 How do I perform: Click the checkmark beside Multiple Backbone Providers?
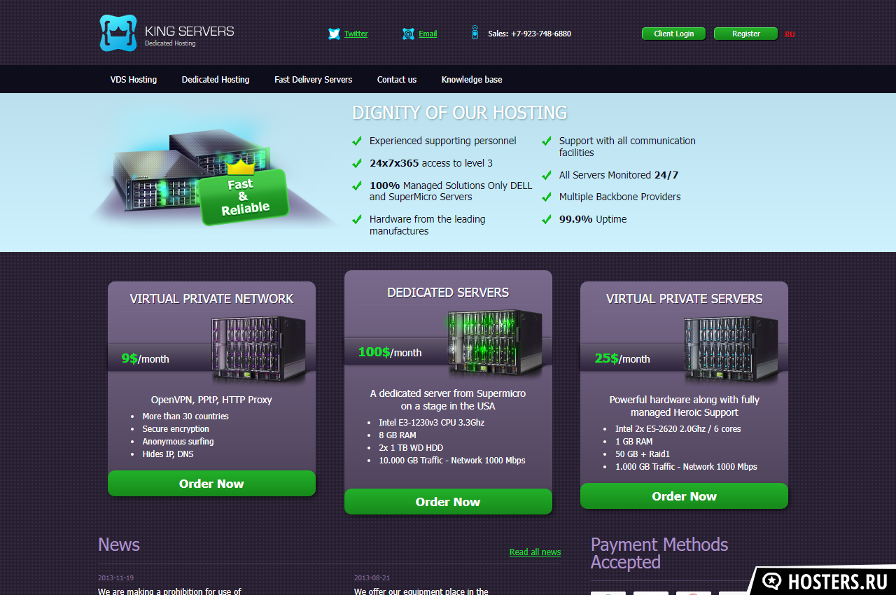pos(547,197)
